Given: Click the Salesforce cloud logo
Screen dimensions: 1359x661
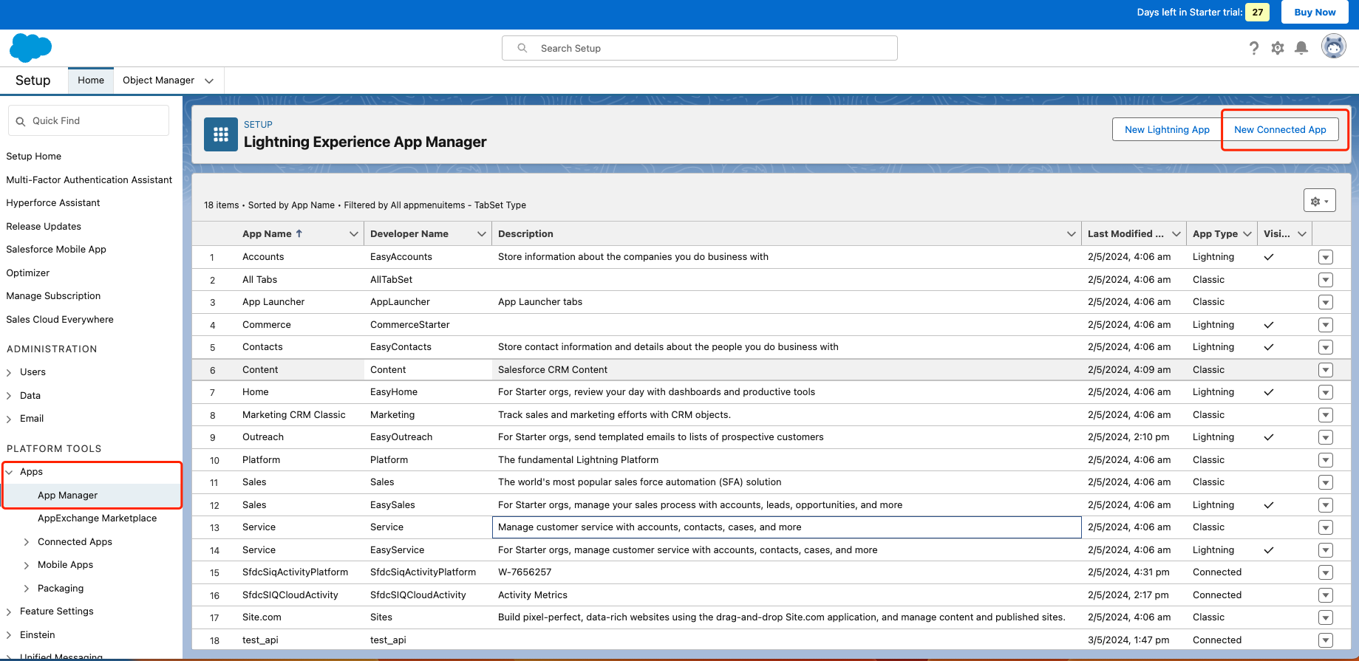Looking at the screenshot, I should click(x=30, y=48).
